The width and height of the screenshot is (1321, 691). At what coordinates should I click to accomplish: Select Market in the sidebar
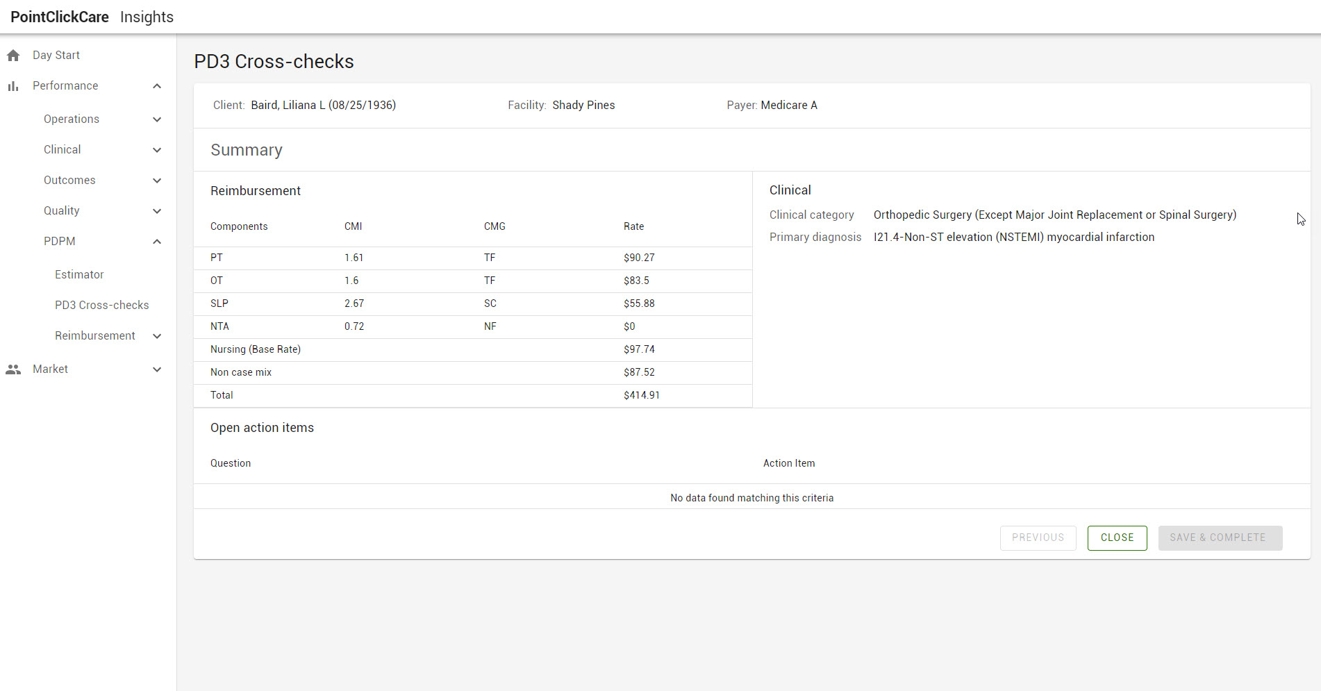pos(50,369)
